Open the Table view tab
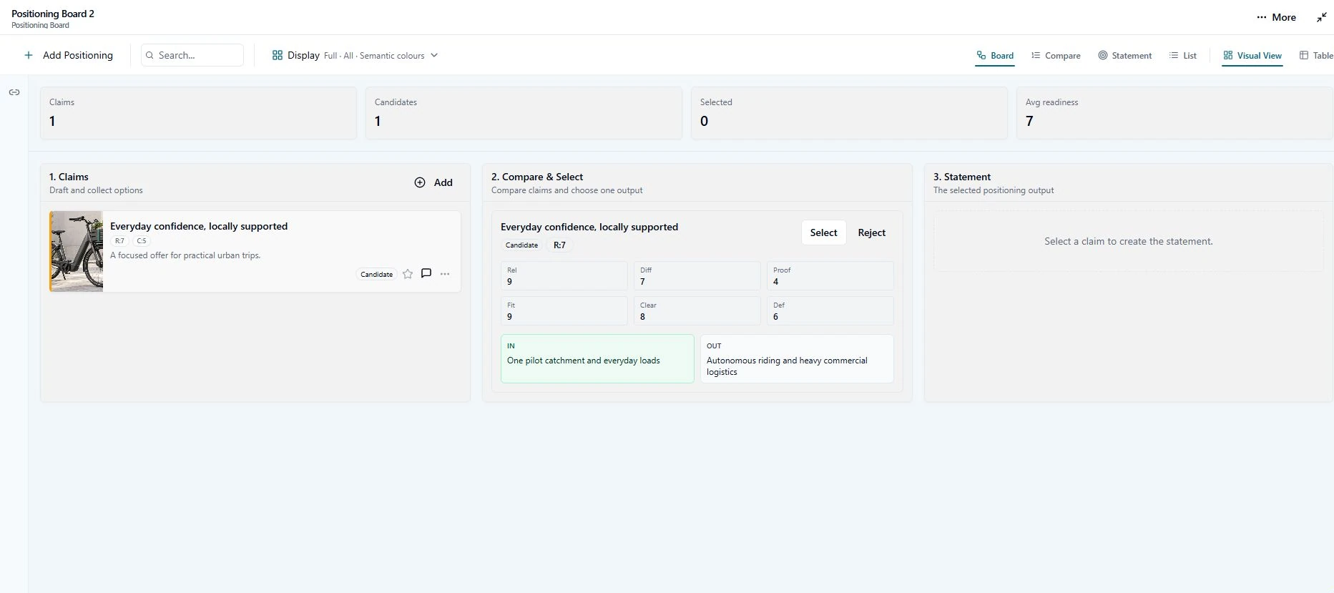 pyautogui.click(x=1316, y=55)
